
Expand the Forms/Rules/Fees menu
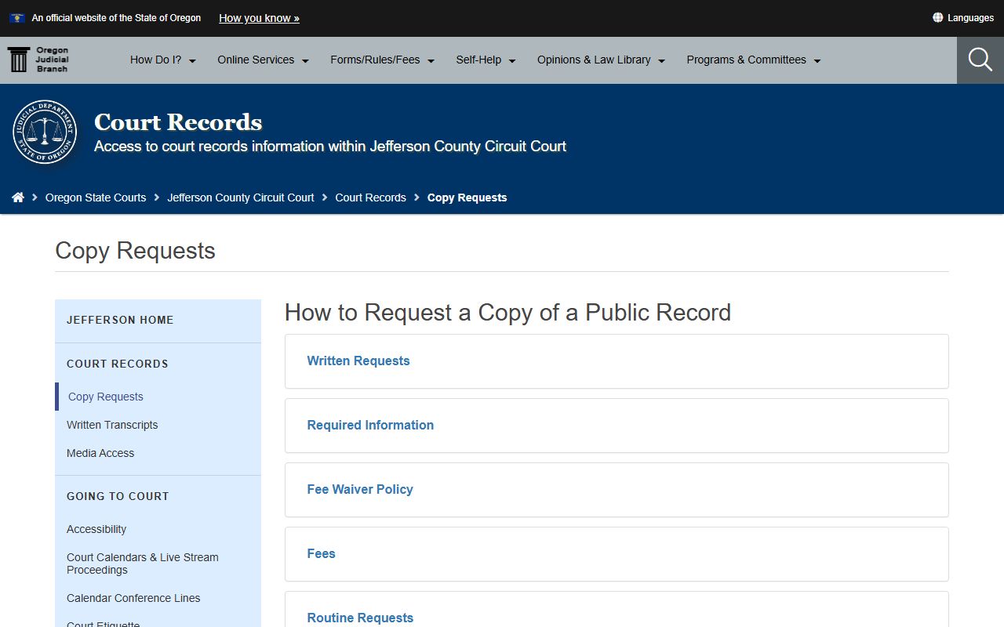pos(383,60)
